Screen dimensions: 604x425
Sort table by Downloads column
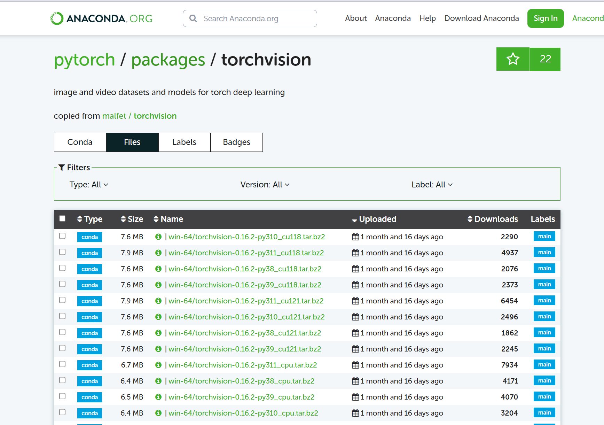click(493, 219)
